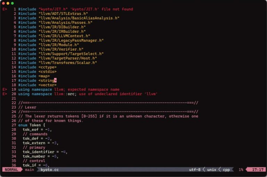Click the unix file format segment
Image resolution: width=267 pixels, height=177 pixels.
(212, 170)
